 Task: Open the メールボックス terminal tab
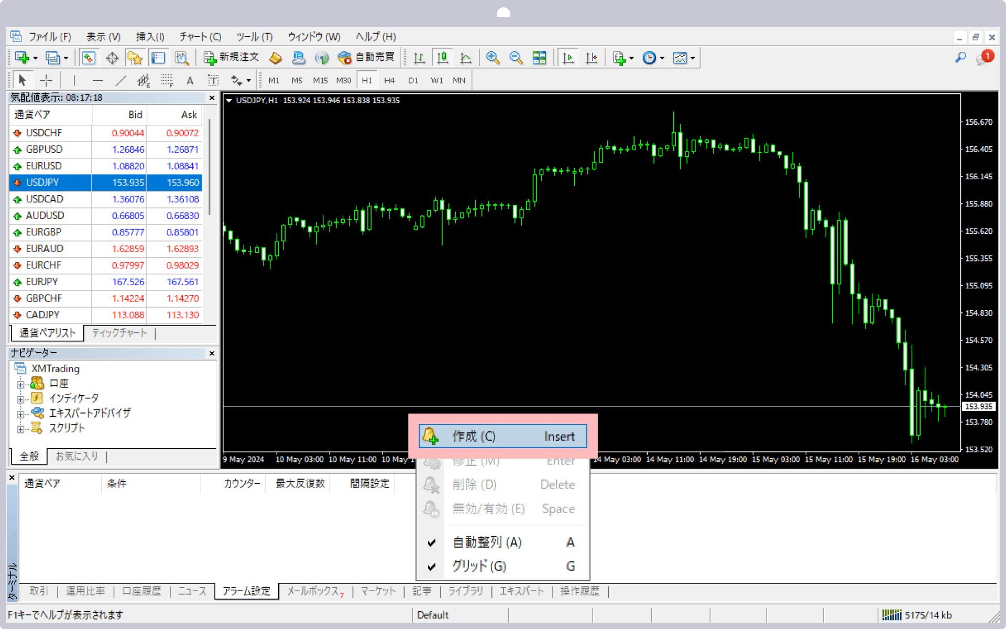tap(315, 591)
